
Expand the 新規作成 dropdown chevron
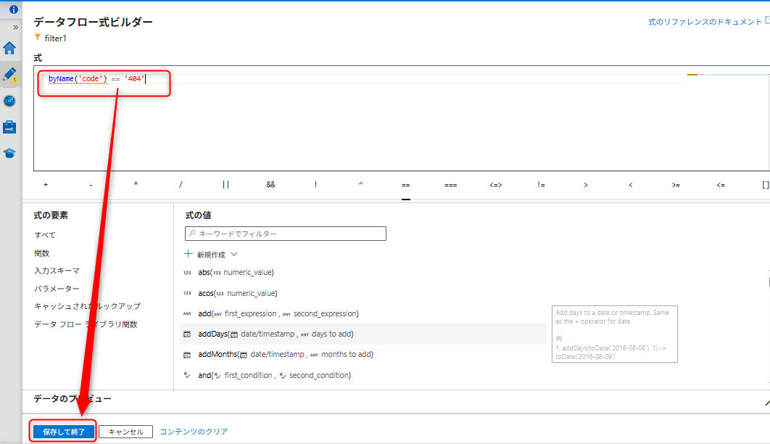click(234, 255)
